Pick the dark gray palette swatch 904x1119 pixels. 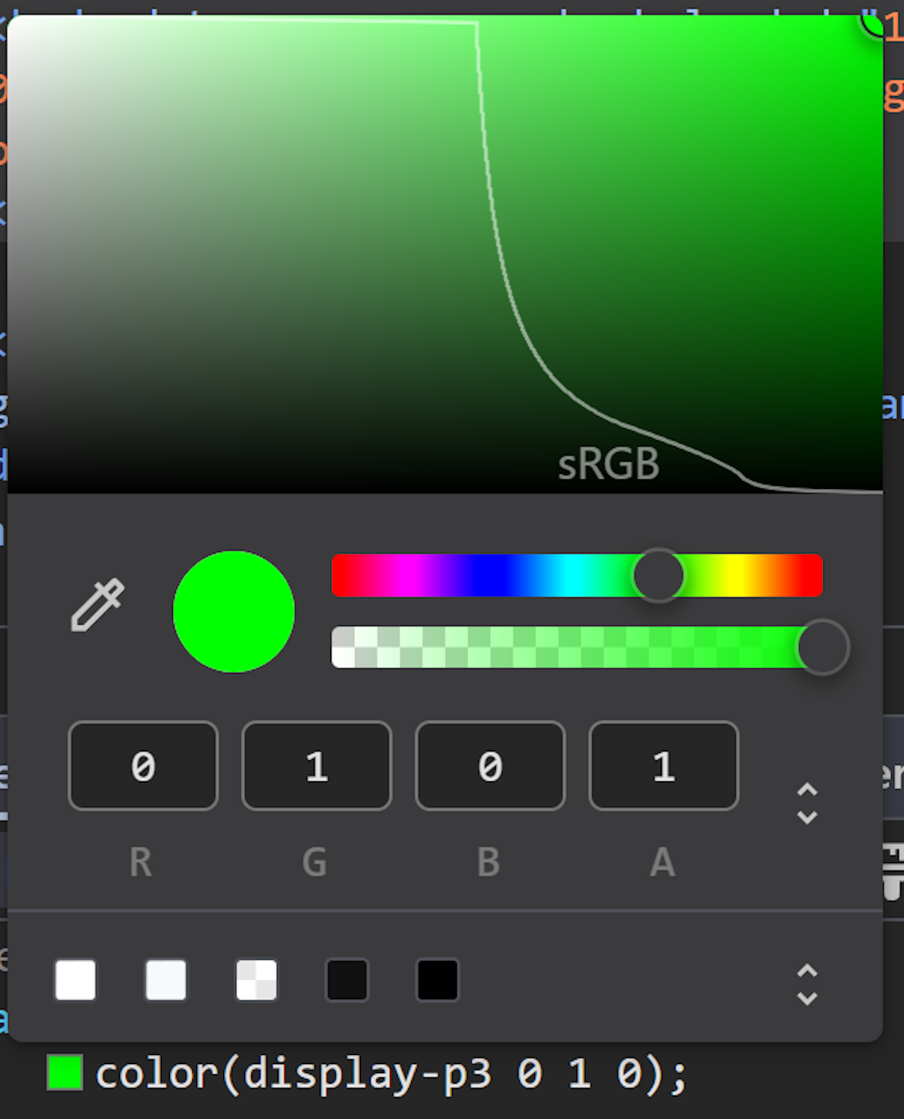[x=347, y=980]
